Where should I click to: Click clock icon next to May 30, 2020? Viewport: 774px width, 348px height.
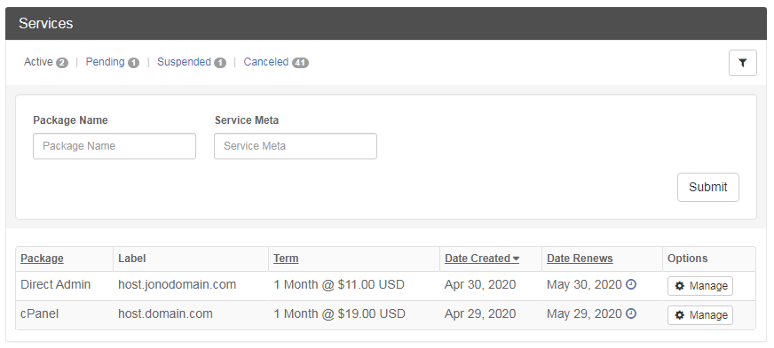point(631,284)
